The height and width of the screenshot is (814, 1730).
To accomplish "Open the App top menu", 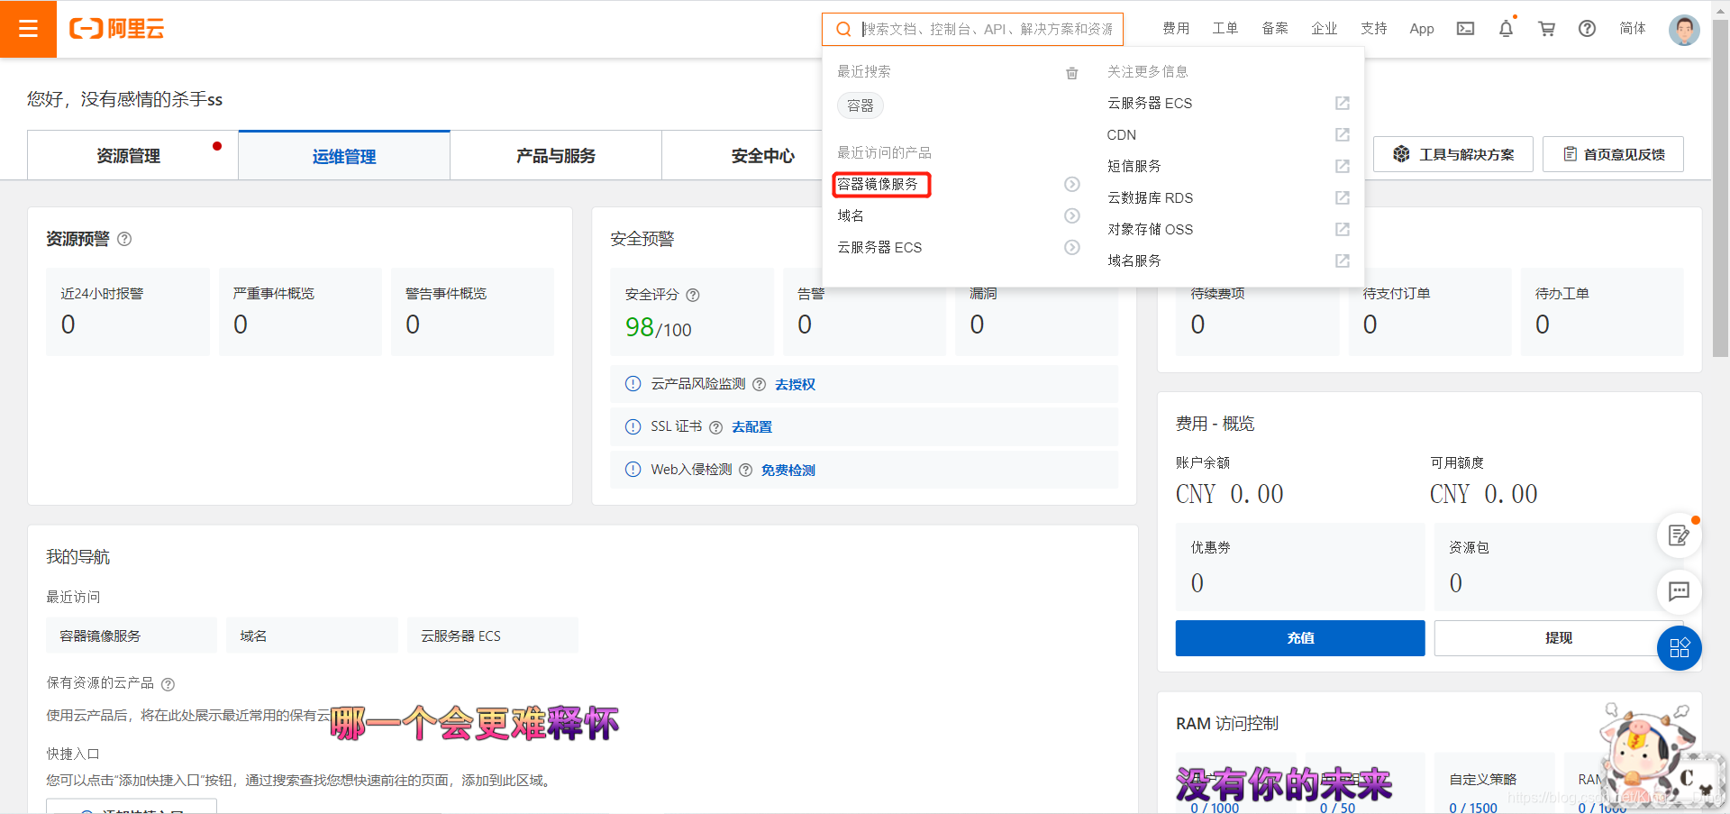I will pos(1422,29).
